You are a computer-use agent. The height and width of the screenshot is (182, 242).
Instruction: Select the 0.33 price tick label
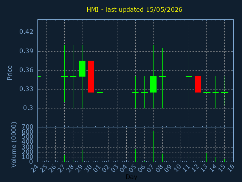pos(26,89)
